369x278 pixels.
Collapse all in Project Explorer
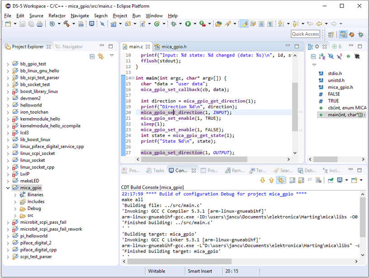[x=92, y=56]
